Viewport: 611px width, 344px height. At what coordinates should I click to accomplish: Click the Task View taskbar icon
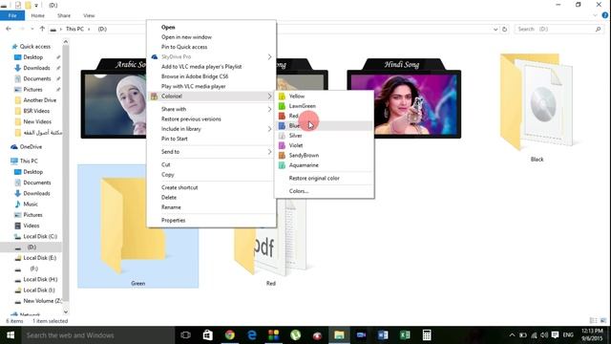pos(185,335)
